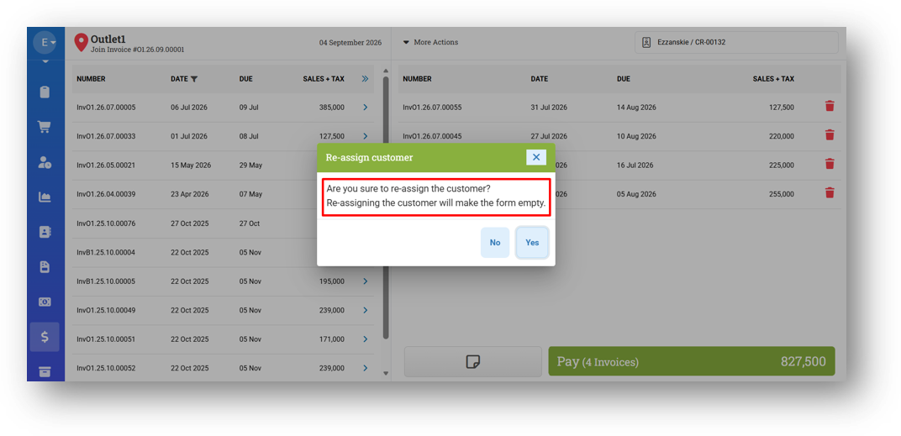The height and width of the screenshot is (436, 901).
Task: Open the shopping cart sidebar icon
Action: click(45, 127)
